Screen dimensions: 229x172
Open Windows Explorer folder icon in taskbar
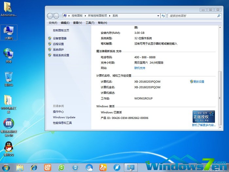click(x=20, y=167)
